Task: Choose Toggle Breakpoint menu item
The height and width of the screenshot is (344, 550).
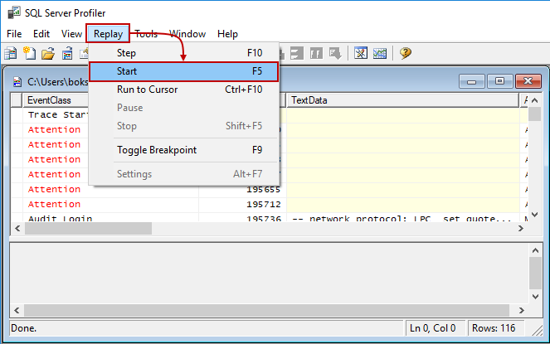Action: (184, 150)
